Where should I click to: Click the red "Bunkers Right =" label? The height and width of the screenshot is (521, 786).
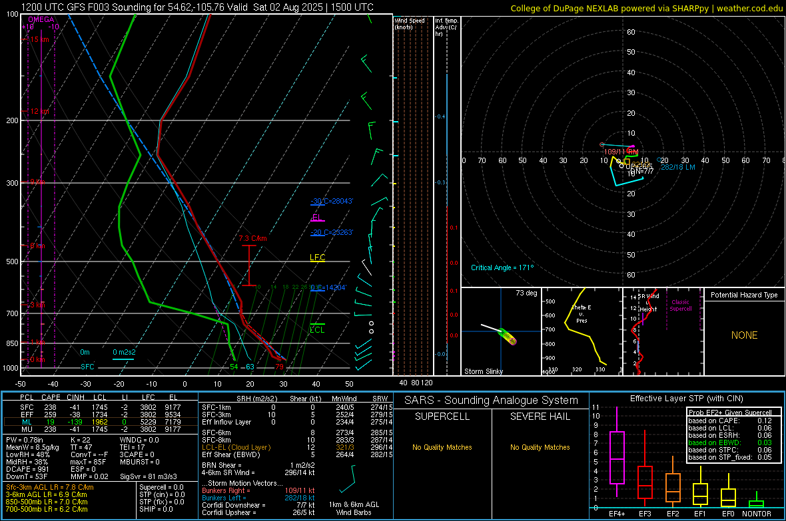[x=226, y=490]
